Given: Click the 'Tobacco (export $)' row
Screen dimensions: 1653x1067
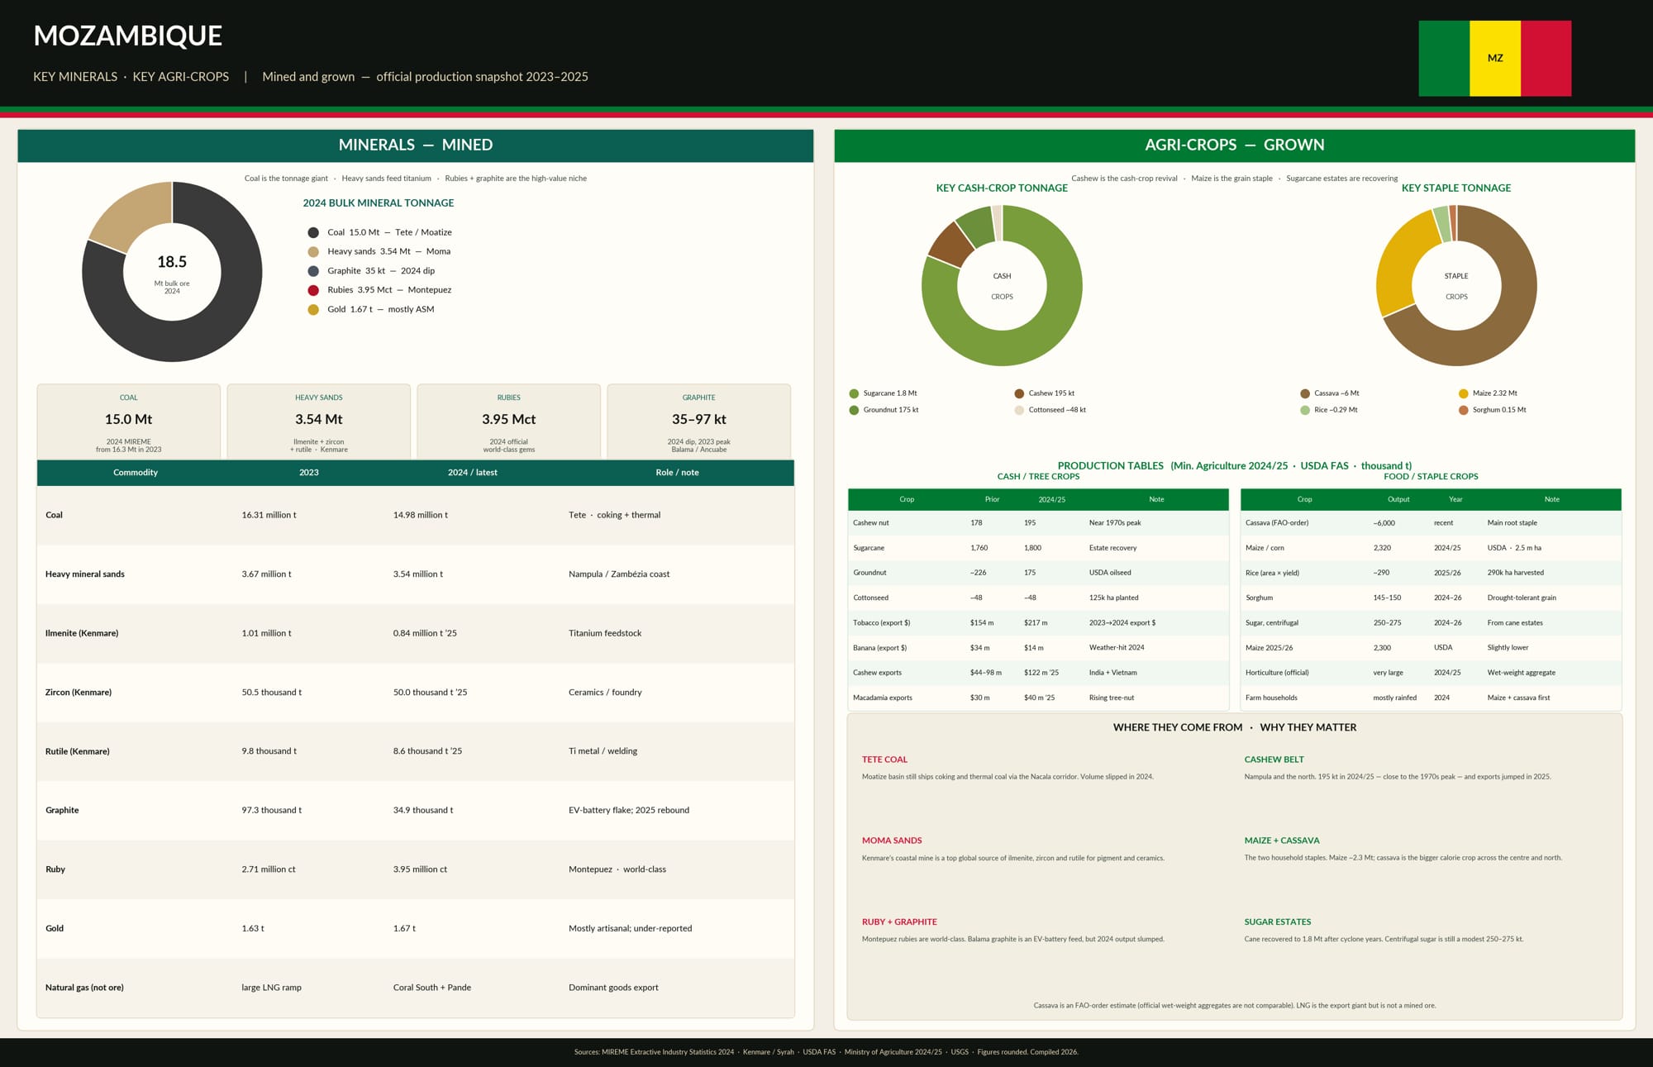Looking at the screenshot, I should [1038, 623].
